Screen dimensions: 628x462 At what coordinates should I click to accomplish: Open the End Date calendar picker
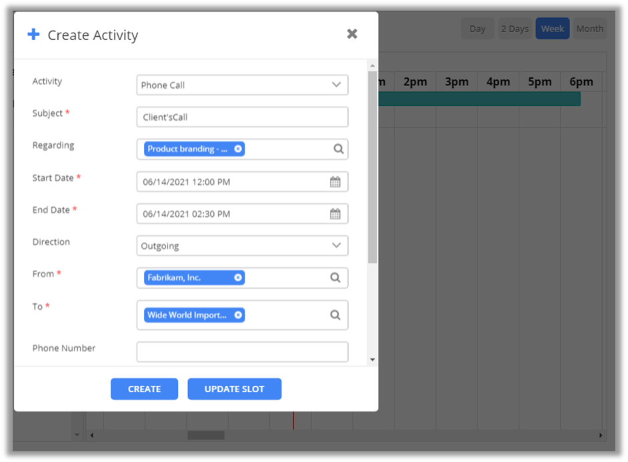335,214
